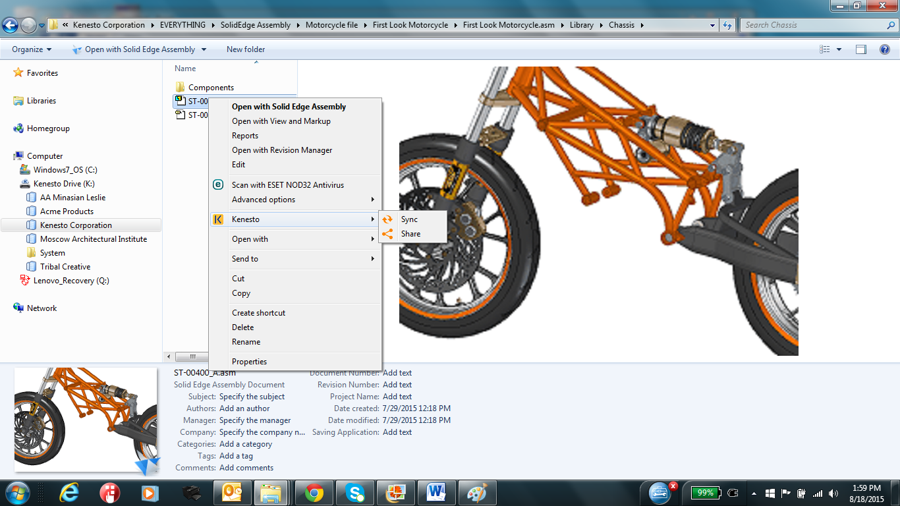
Task: Click the Forward navigation arrow
Action: [28, 26]
